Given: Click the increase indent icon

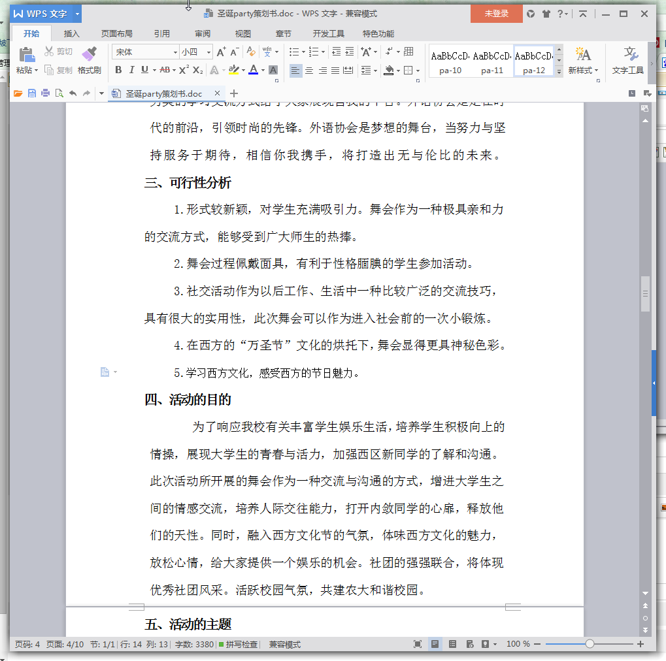Looking at the screenshot, I should pos(350,52).
